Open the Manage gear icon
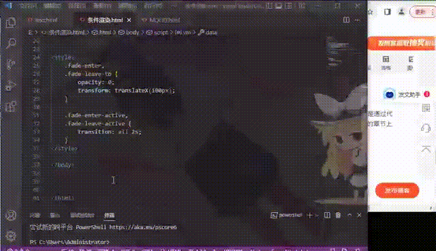436x251 pixels. [x=11, y=236]
